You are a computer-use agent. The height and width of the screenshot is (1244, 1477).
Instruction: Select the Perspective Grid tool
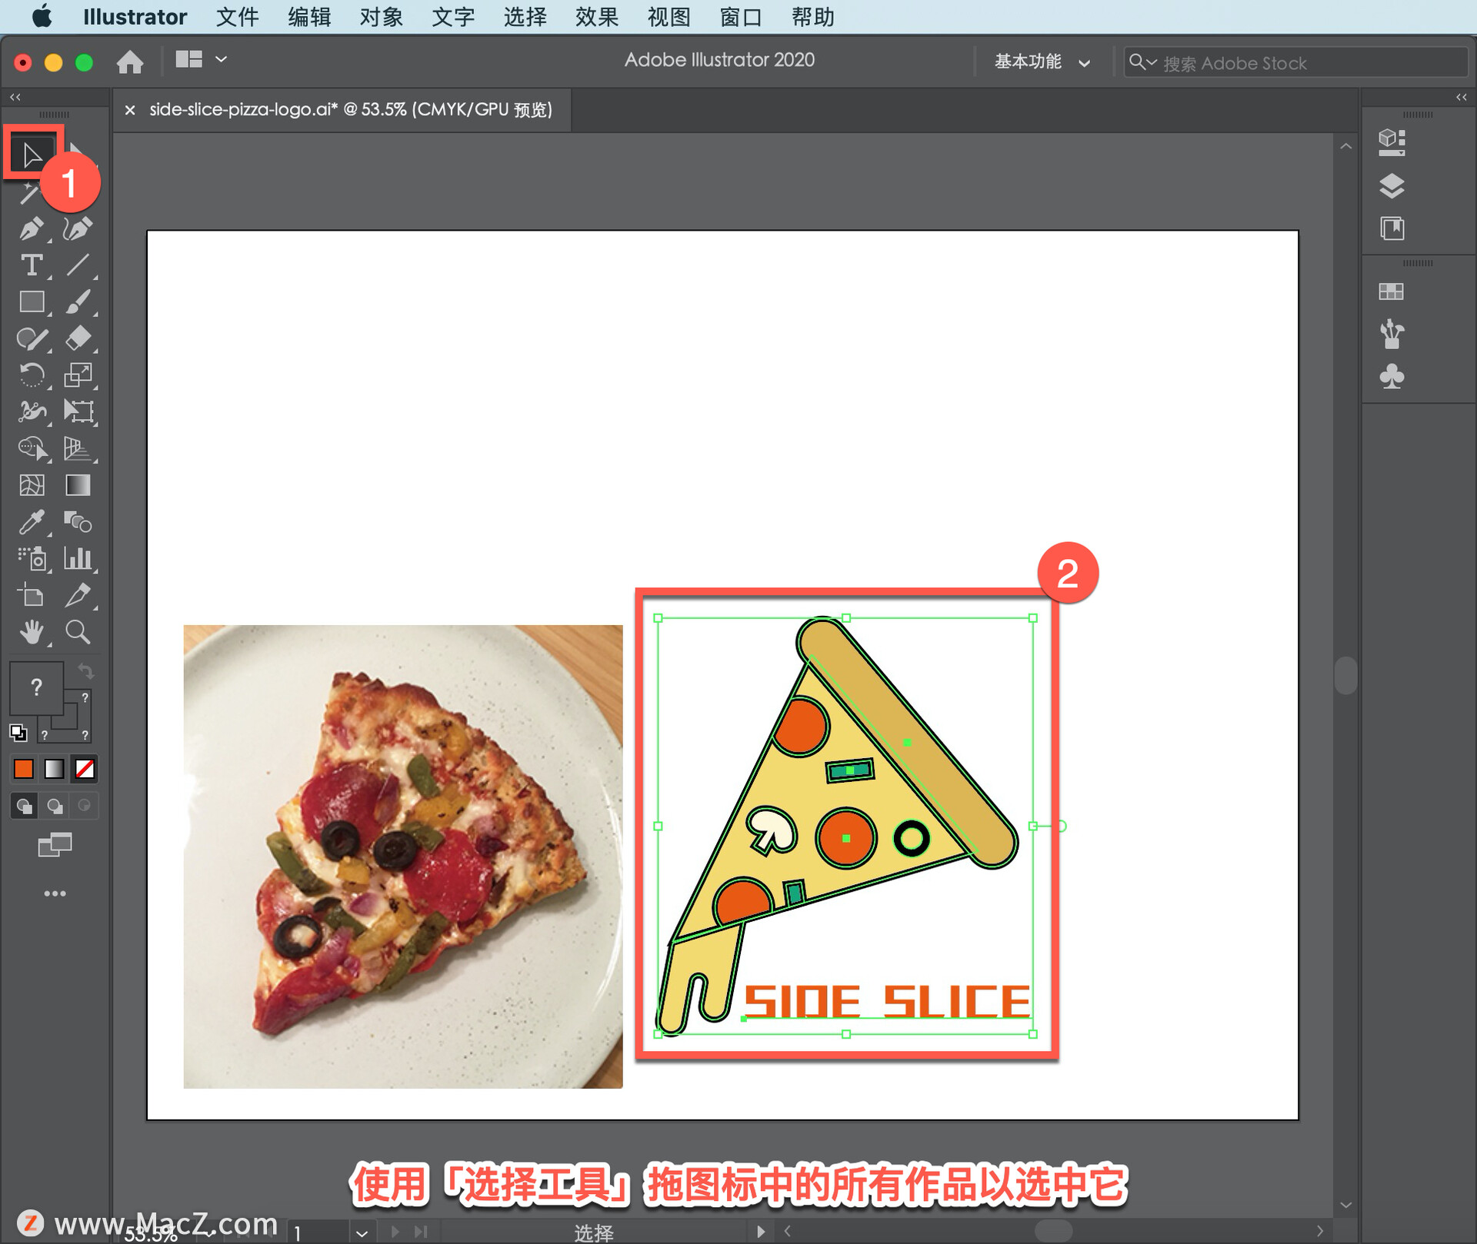[x=78, y=448]
